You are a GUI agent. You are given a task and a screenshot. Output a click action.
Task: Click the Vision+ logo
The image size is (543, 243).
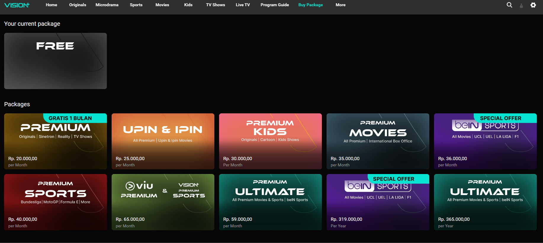coord(17,5)
